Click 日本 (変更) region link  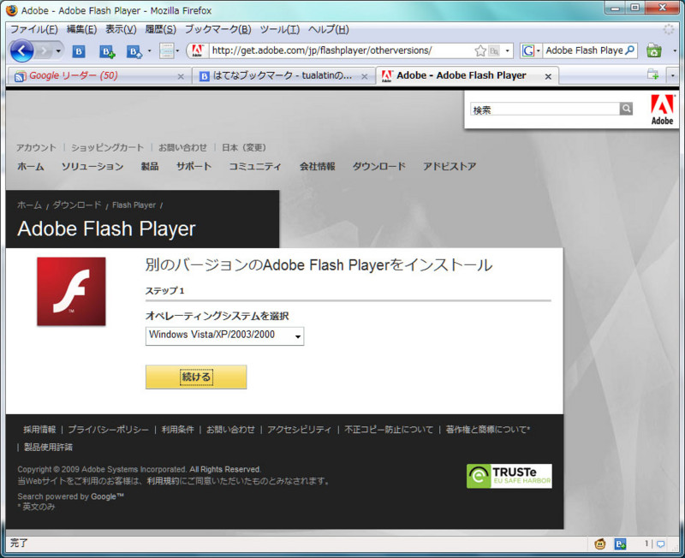point(244,147)
